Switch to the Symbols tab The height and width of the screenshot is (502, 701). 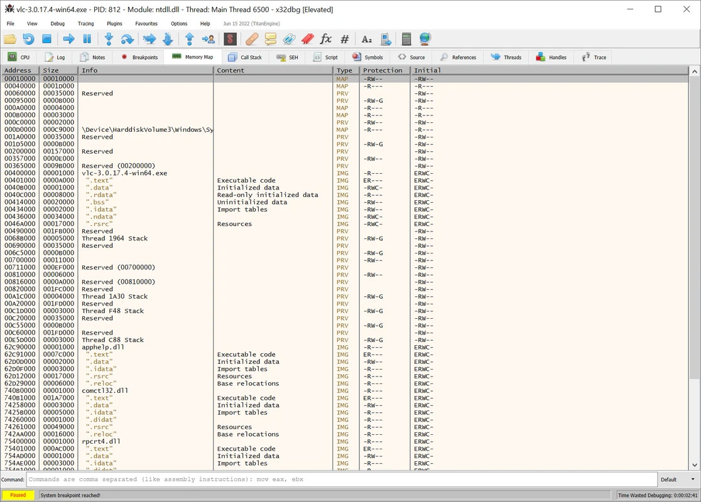(367, 57)
